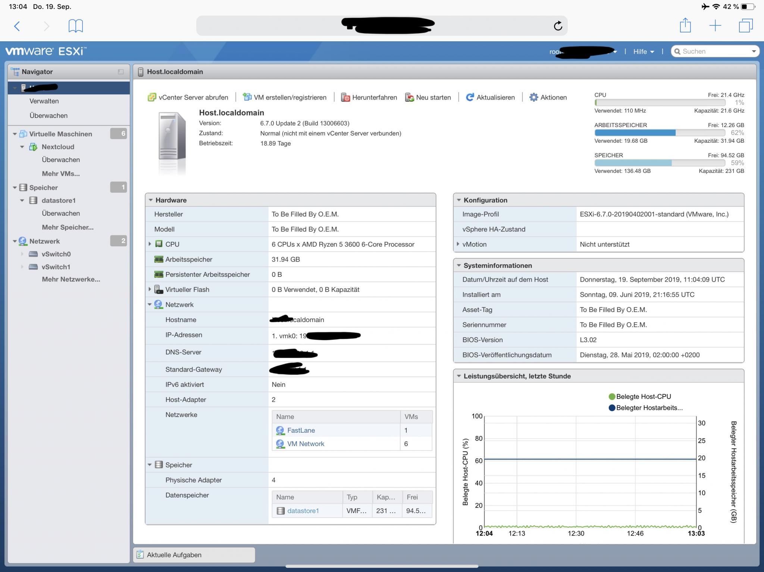The width and height of the screenshot is (764, 572).
Task: Reload page with Safari refresh icon
Action: pyautogui.click(x=558, y=26)
